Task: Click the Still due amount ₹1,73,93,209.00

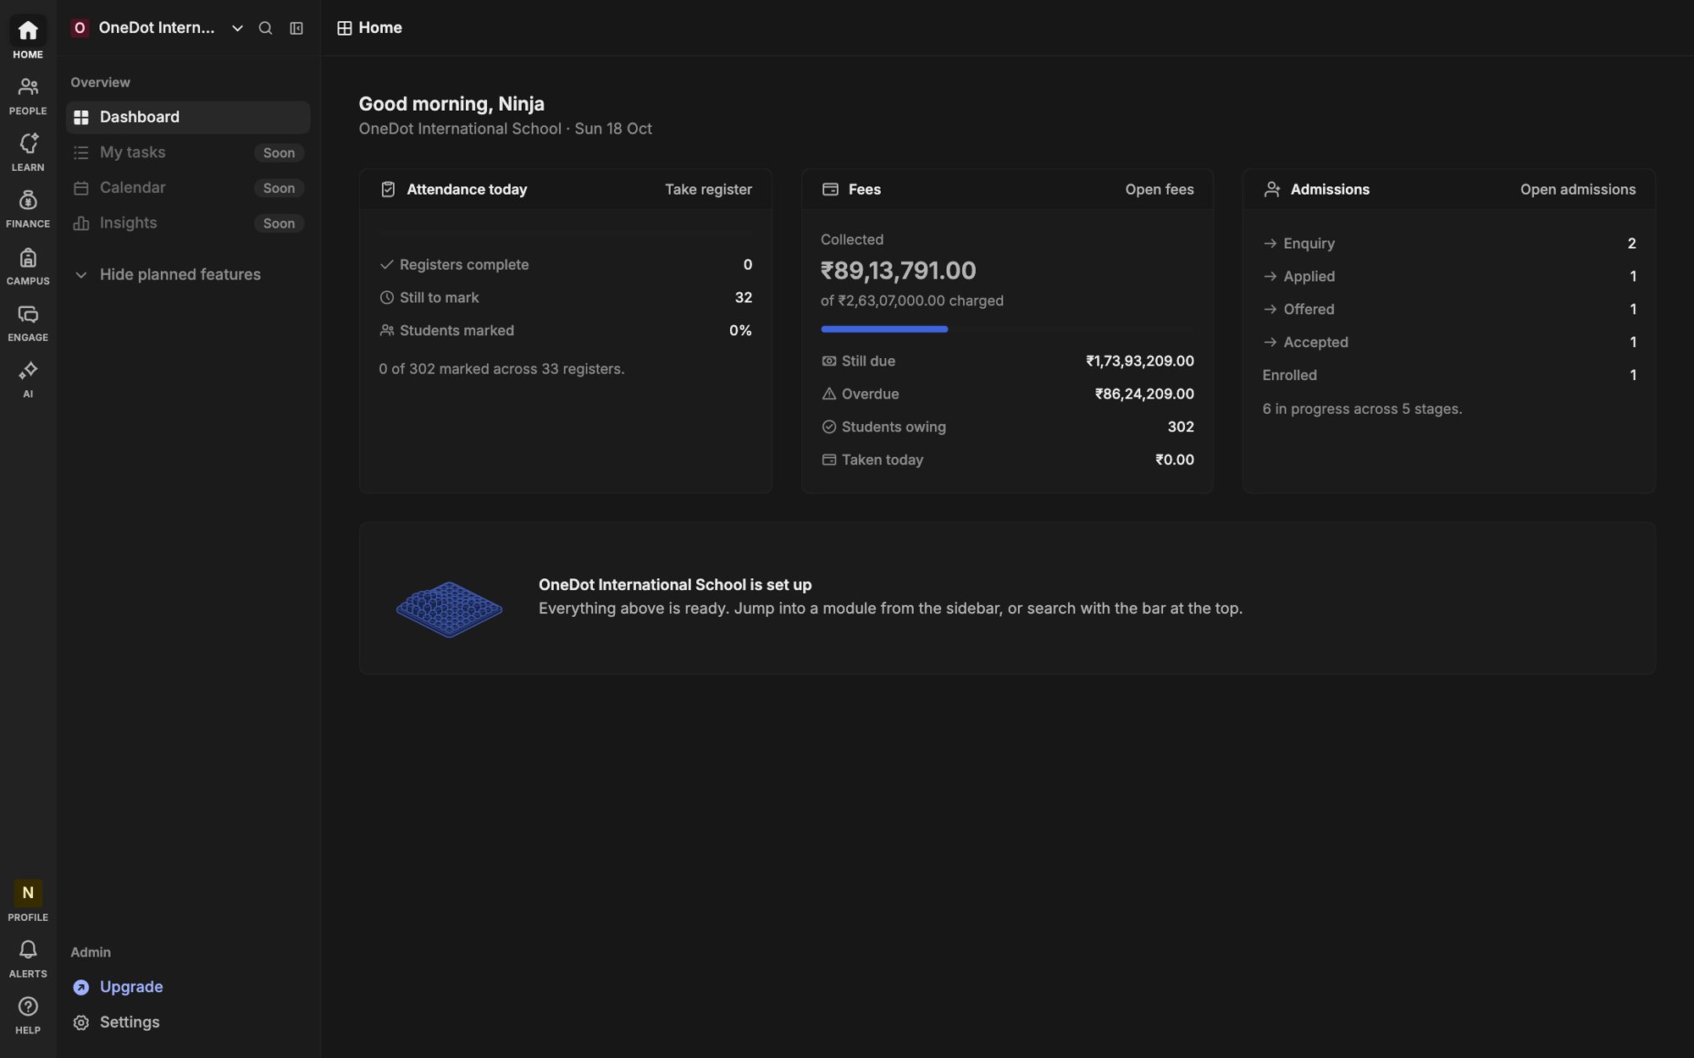Action: pyautogui.click(x=1140, y=361)
